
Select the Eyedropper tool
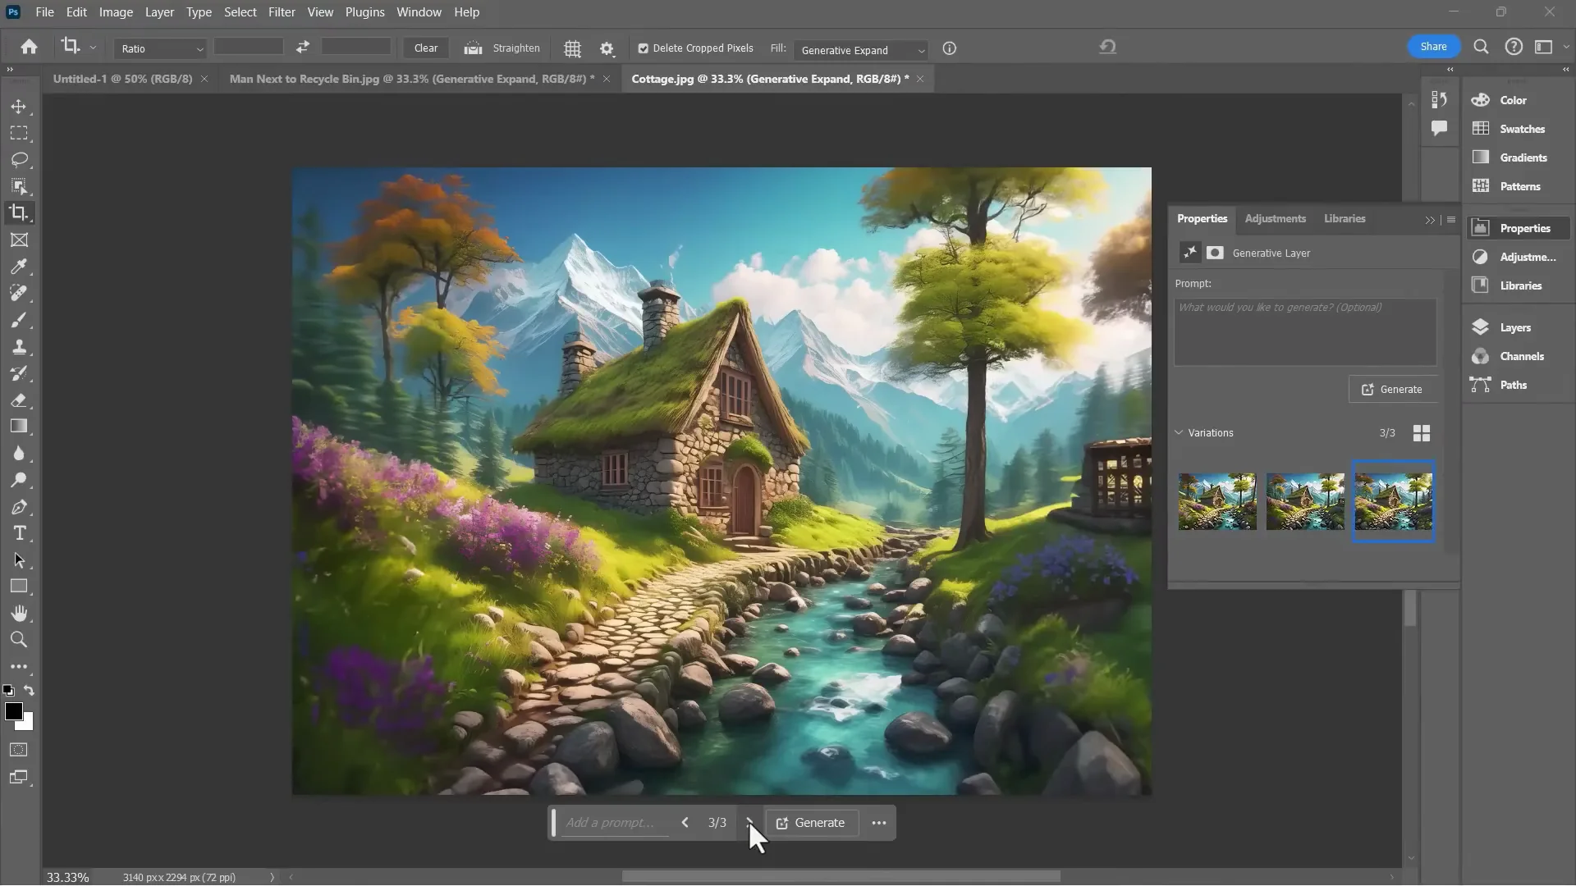coord(20,266)
